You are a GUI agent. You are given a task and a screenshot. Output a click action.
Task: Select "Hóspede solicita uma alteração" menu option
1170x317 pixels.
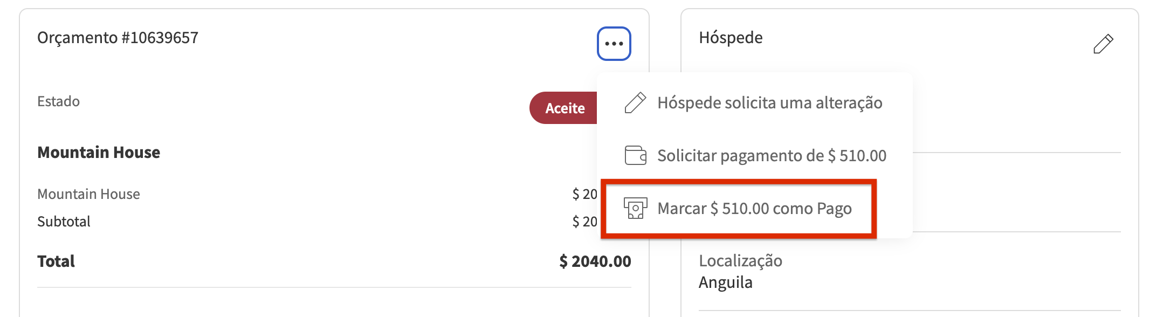pyautogui.click(x=769, y=102)
